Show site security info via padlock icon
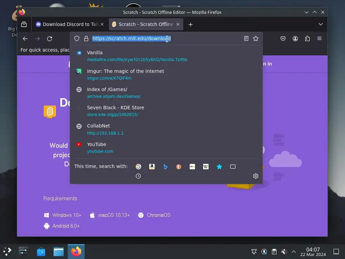345x259 pixels. pos(86,38)
